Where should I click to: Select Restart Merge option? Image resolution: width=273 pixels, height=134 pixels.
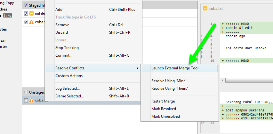coord(163,101)
